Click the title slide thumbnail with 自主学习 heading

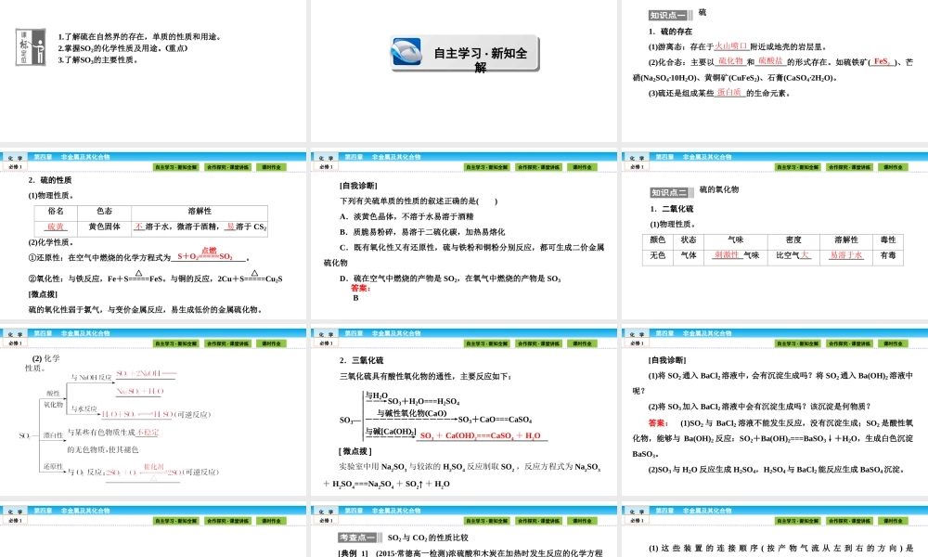[x=464, y=70]
